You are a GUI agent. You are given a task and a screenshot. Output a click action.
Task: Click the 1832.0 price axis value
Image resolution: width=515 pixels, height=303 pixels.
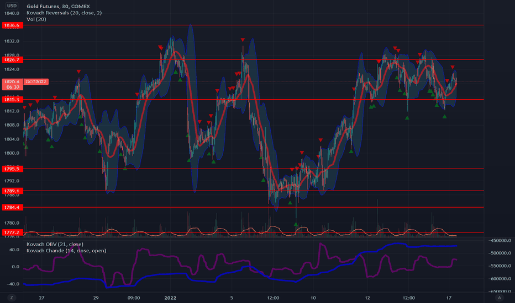[x=12, y=41]
